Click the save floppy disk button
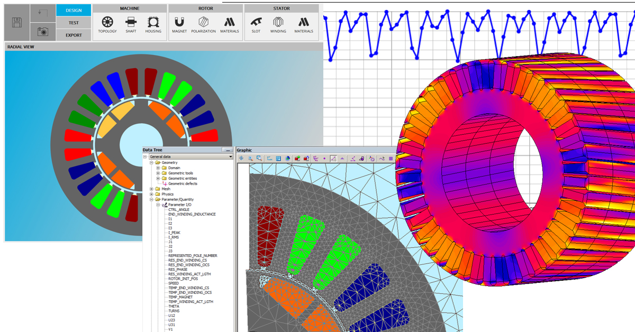The image size is (635, 332). (x=17, y=23)
